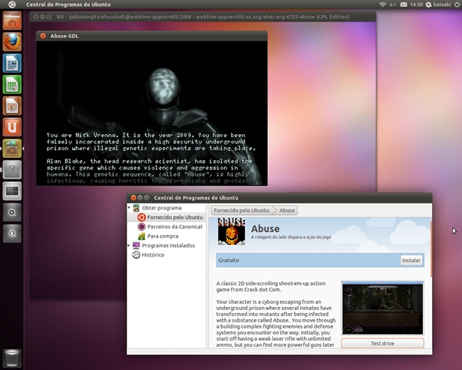The height and width of the screenshot is (370, 462).
Task: Open the Wi-Fi network indicator
Action: pyautogui.click(x=383, y=5)
